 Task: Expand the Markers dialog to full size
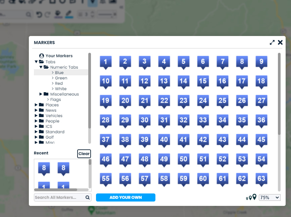pyautogui.click(x=272, y=42)
